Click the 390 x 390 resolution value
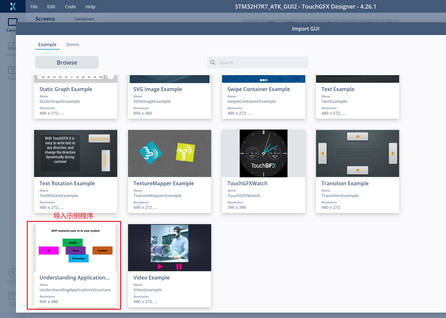The height and width of the screenshot is (318, 446). [237, 207]
